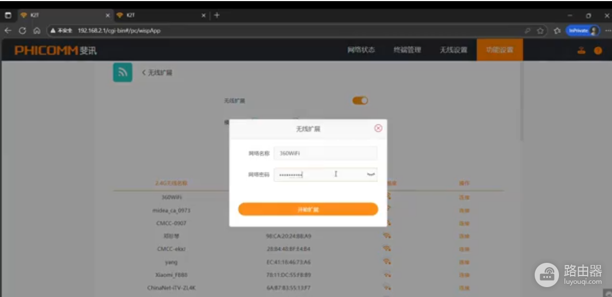Viewport: 612px width, 297px height.
Task: Open the 无线设置 tab
Action: pos(453,50)
